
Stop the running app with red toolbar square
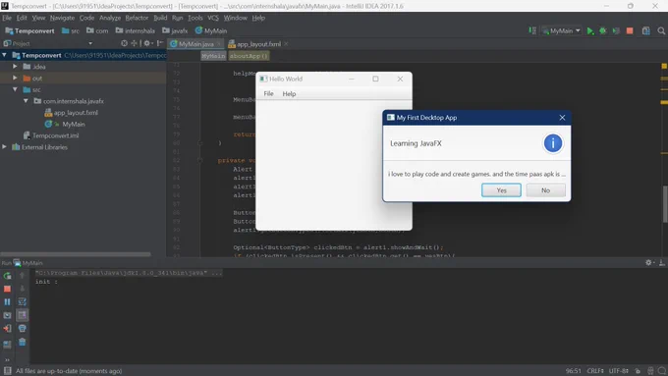(630, 31)
